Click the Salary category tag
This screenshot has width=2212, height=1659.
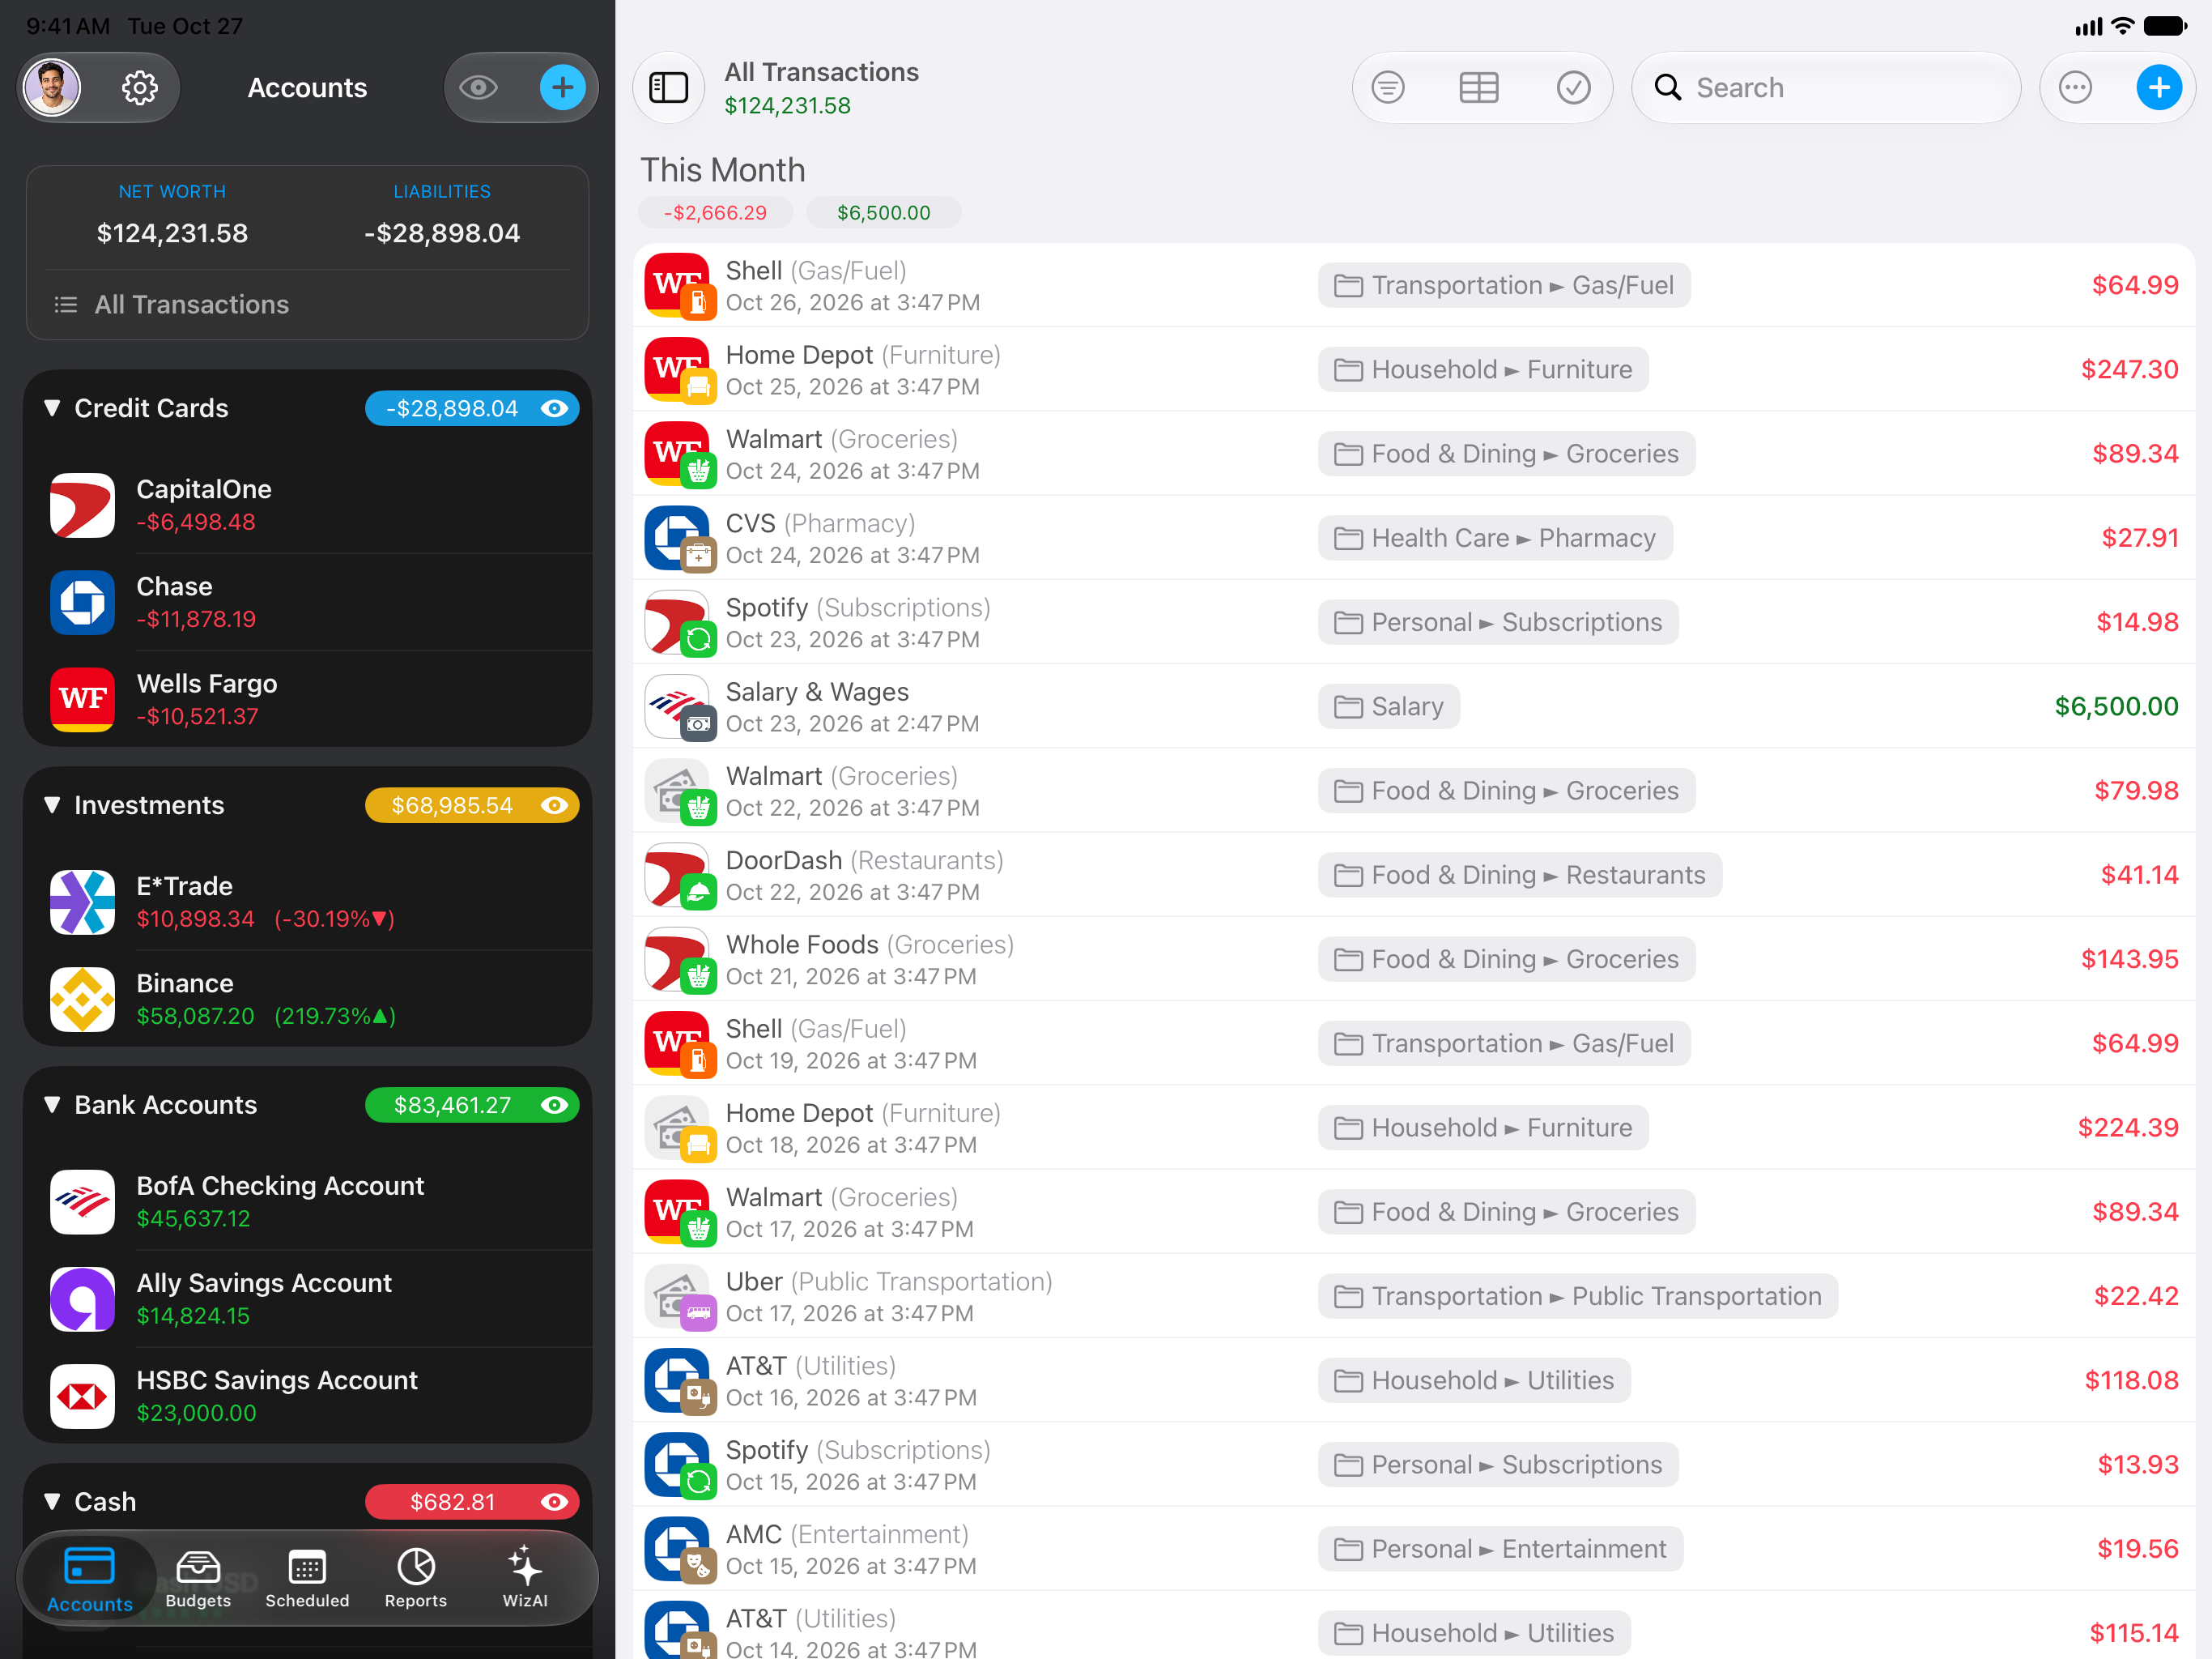[x=1389, y=706]
